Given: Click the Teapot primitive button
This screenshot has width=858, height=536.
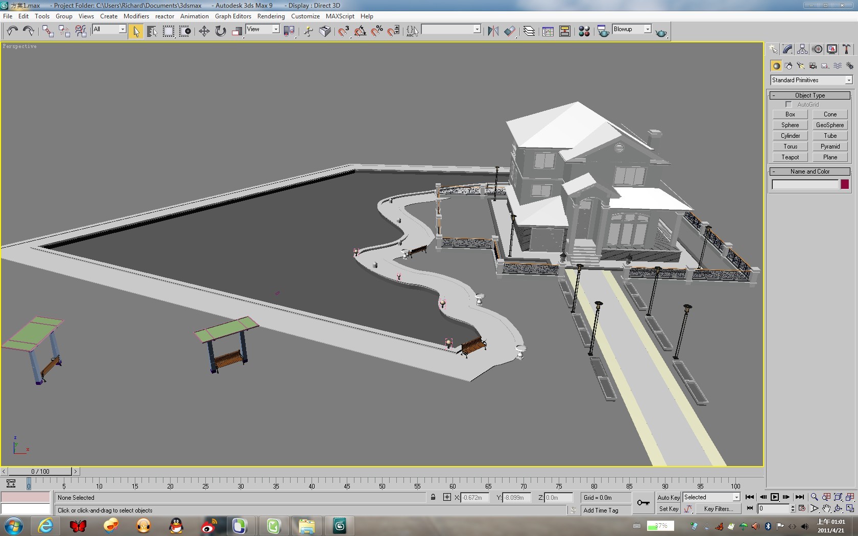Looking at the screenshot, I should (x=790, y=157).
